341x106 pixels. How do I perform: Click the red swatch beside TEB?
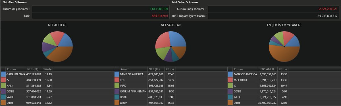click(x=117, y=80)
